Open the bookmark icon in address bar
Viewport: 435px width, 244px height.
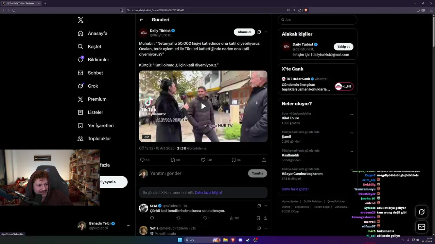click(x=122, y=10)
